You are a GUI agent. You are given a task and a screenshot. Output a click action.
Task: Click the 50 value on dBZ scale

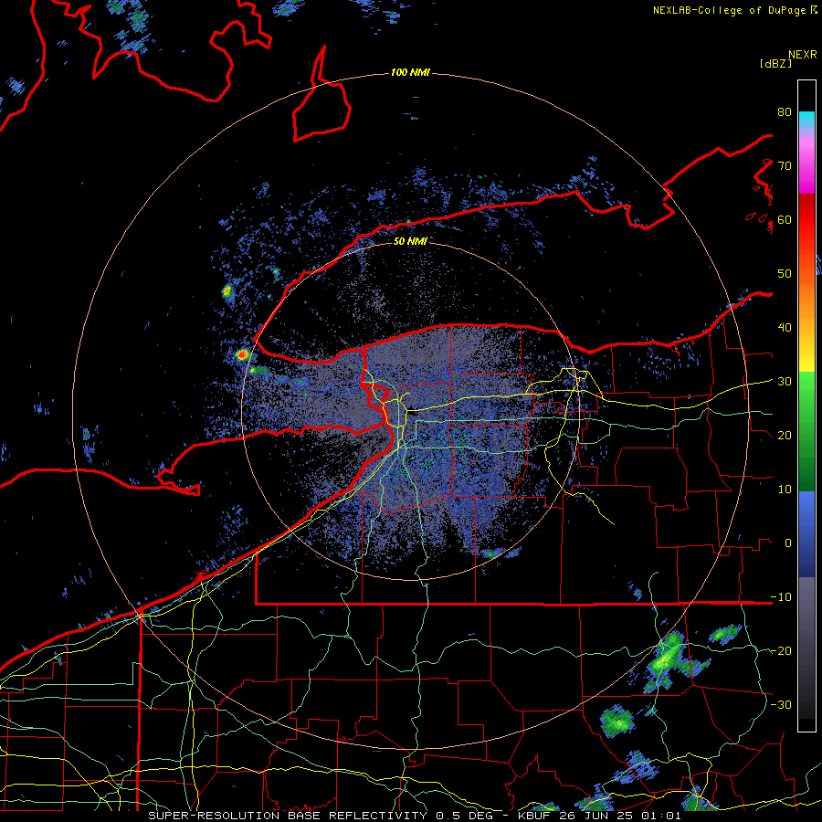pyautogui.click(x=785, y=274)
